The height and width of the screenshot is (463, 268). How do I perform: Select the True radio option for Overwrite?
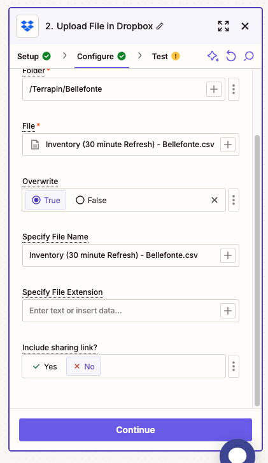pyautogui.click(x=46, y=200)
